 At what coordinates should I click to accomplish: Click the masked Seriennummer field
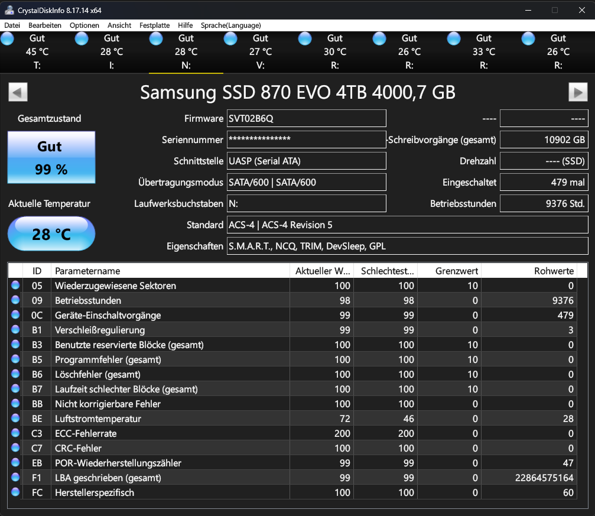306,139
